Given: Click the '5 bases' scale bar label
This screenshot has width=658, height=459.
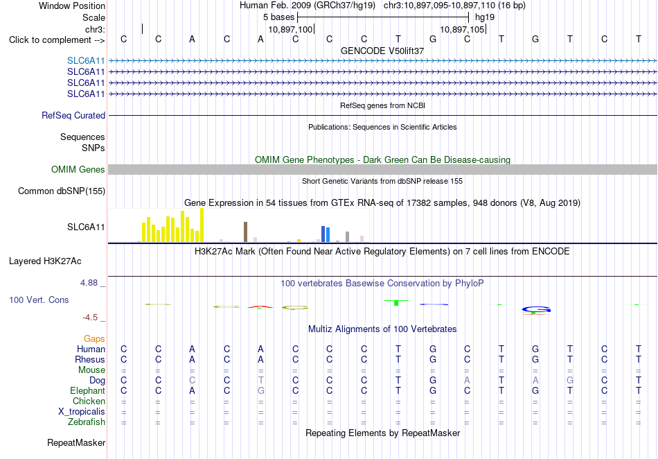Looking at the screenshot, I should 278,17.
